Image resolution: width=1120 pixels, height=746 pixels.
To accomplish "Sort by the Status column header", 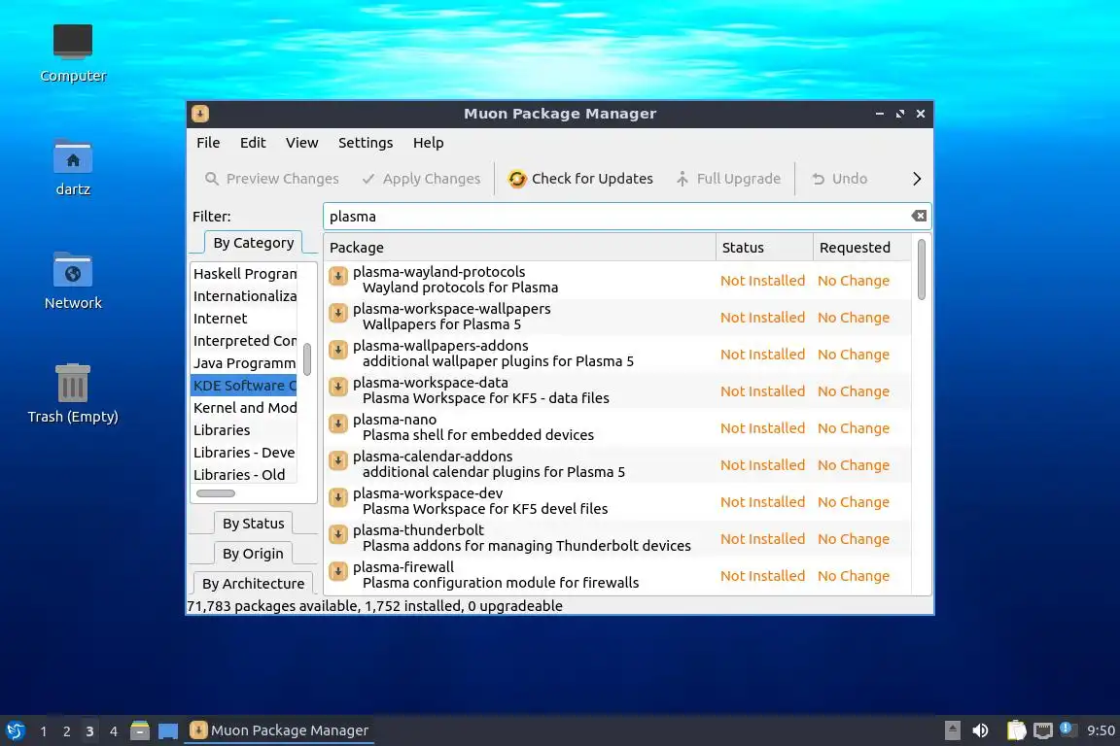I will click(x=764, y=247).
